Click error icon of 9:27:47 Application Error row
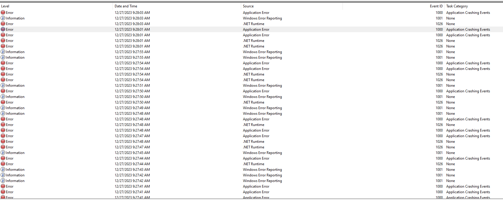The height and width of the screenshot is (200, 503). [3, 136]
